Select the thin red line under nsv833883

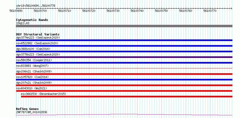click(124, 68)
